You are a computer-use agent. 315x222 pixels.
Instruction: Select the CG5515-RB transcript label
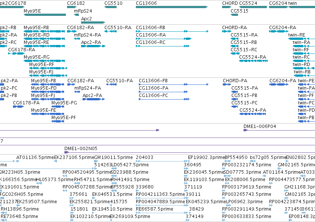coord(244,42)
